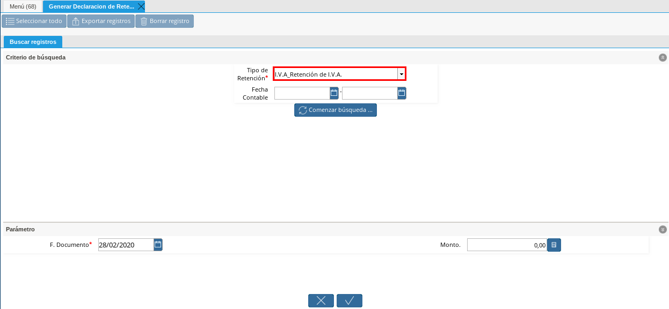Confirm with the checkmark button at bottom
This screenshot has height=309, width=669.
tap(350, 301)
